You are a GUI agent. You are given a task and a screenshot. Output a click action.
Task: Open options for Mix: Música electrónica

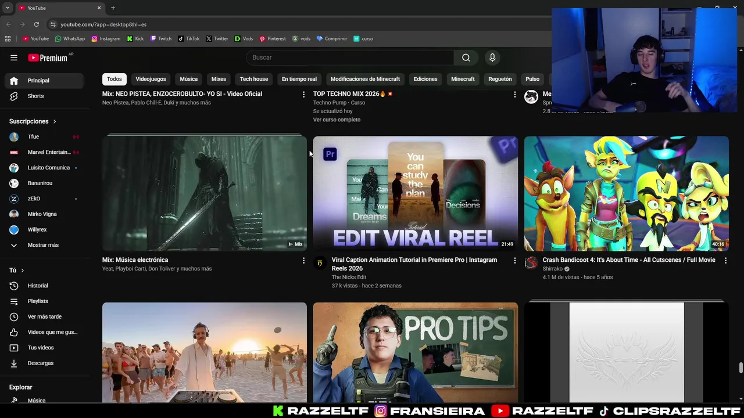pyautogui.click(x=303, y=261)
